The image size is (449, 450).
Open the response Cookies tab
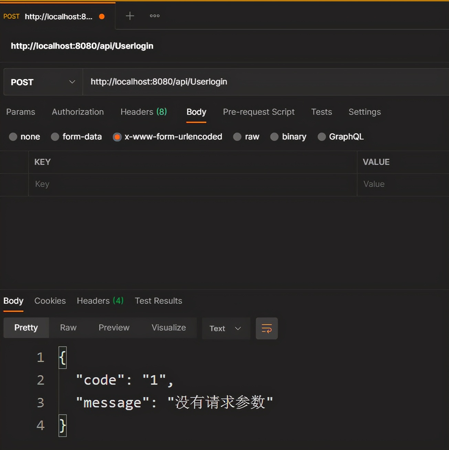(50, 301)
